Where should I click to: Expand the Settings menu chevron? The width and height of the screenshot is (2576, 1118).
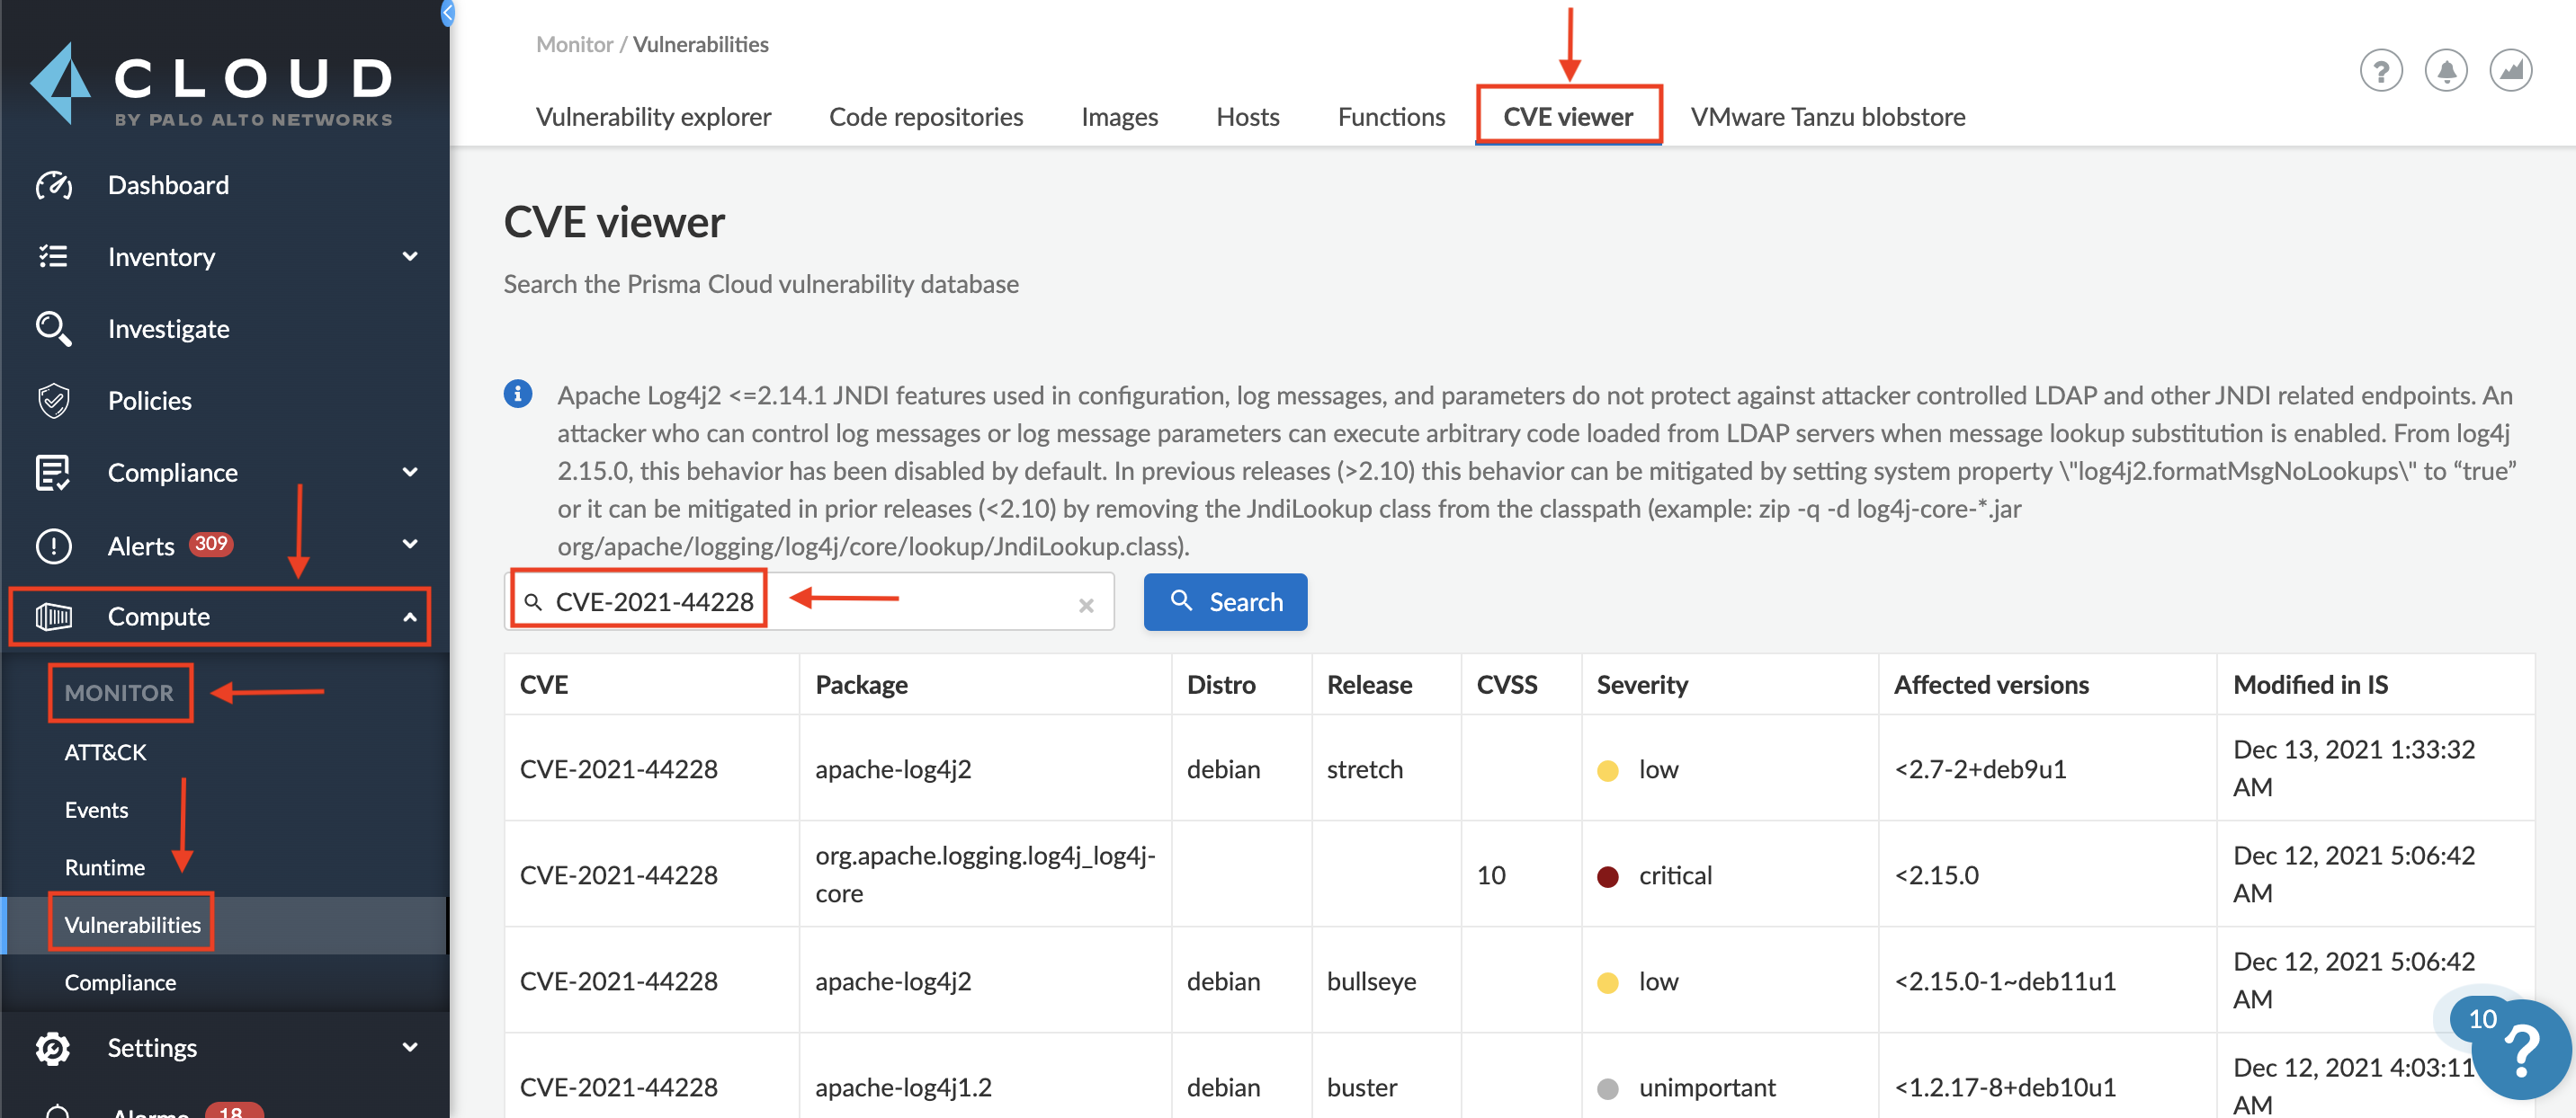(410, 1047)
